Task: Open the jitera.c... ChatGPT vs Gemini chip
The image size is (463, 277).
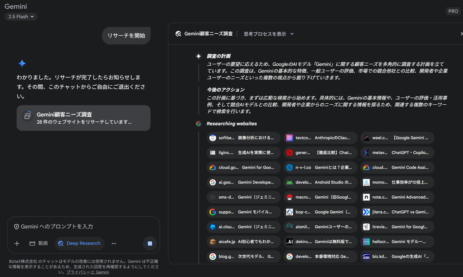Action: pyautogui.click(x=397, y=212)
